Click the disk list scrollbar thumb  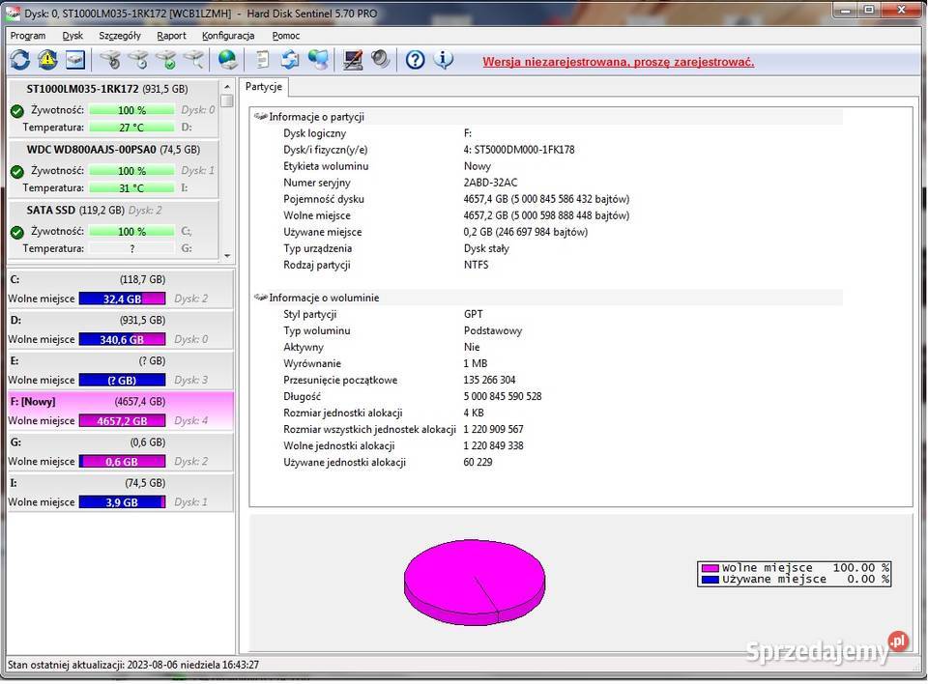coord(227,100)
